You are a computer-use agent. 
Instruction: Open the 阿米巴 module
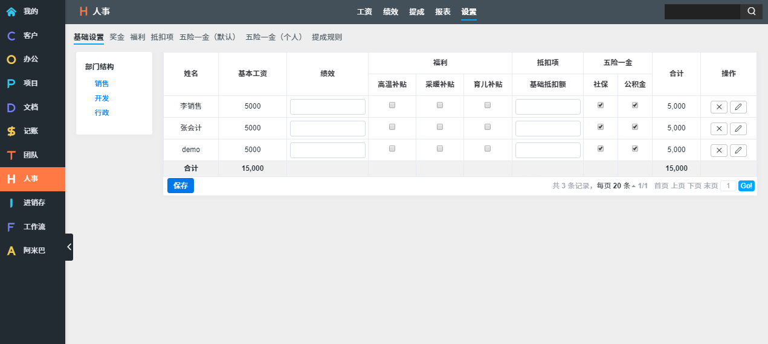coord(34,250)
